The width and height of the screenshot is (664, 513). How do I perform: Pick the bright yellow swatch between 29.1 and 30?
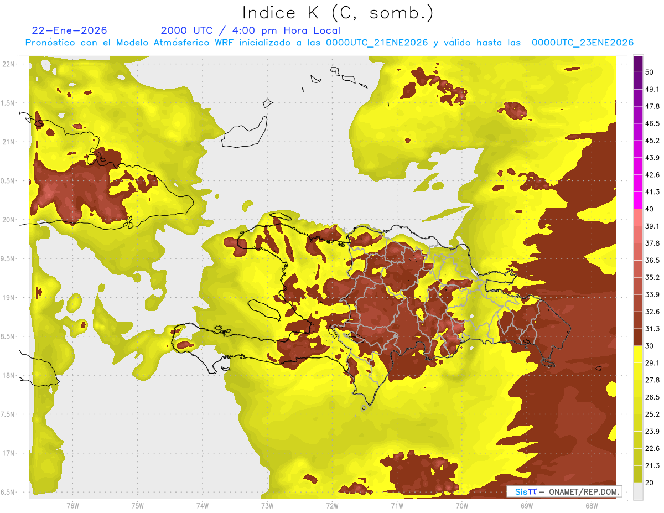(638, 354)
